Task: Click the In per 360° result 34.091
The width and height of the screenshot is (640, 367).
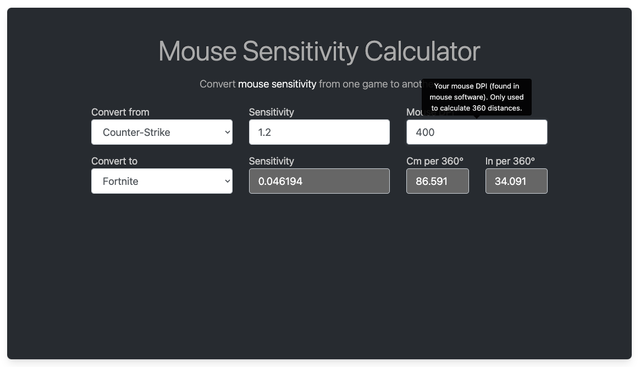Action: (516, 181)
